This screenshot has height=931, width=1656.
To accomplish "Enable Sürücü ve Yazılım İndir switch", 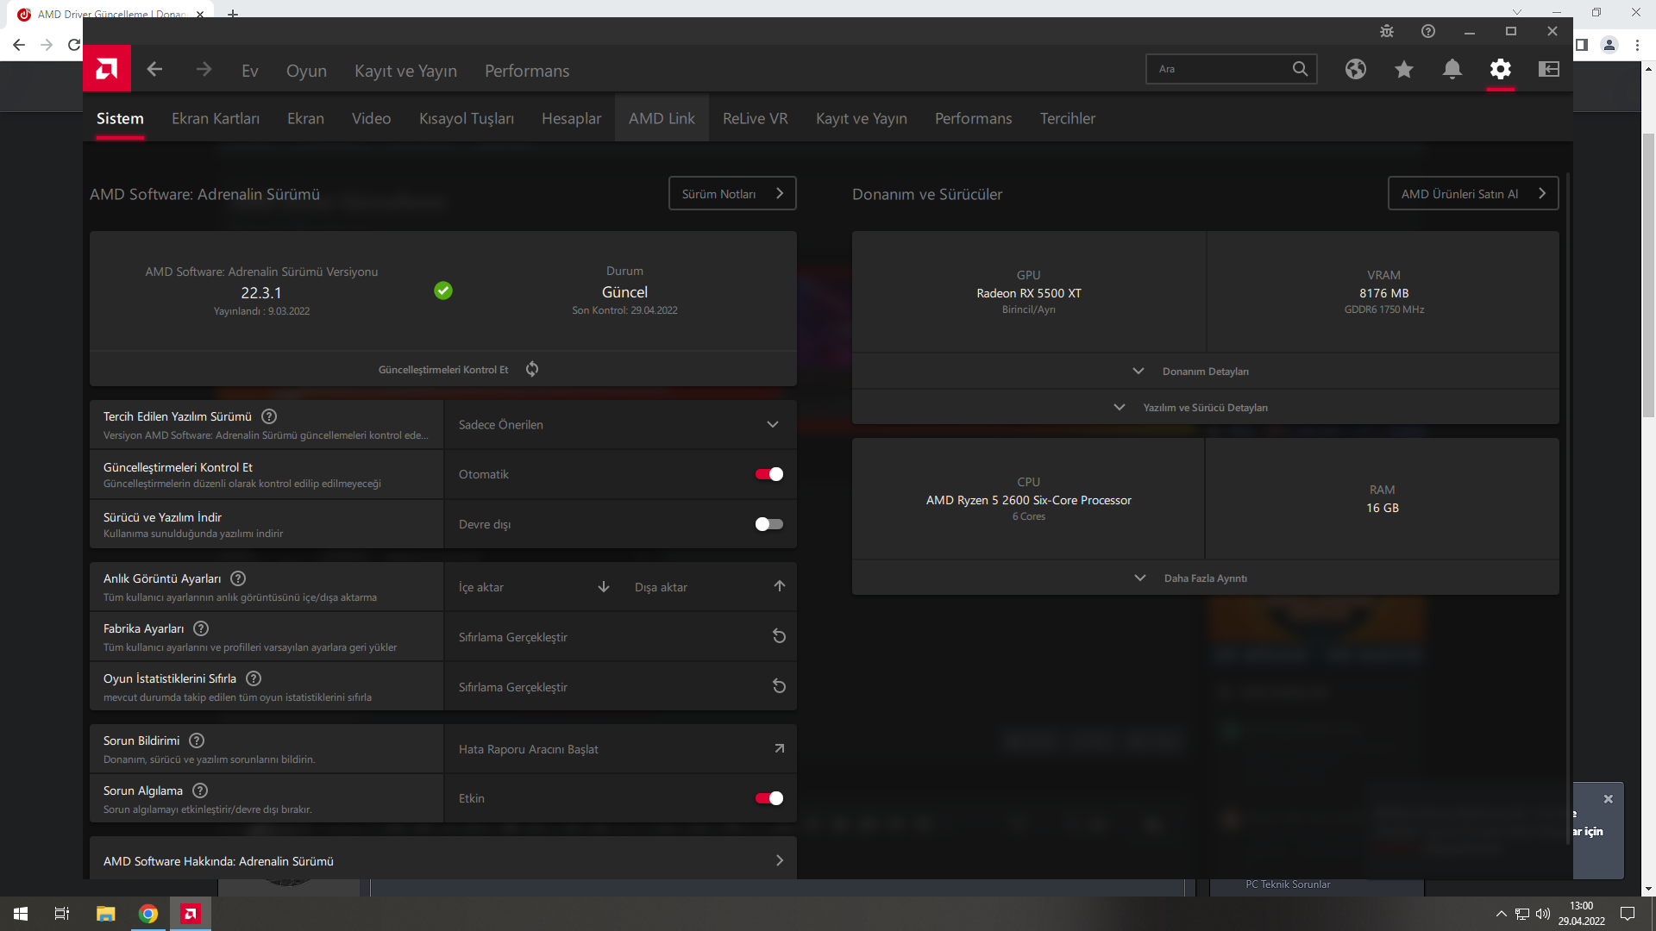I will [768, 524].
